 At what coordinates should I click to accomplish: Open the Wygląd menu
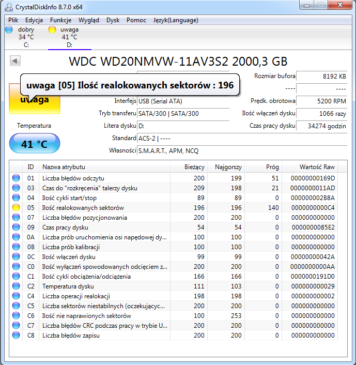point(89,20)
